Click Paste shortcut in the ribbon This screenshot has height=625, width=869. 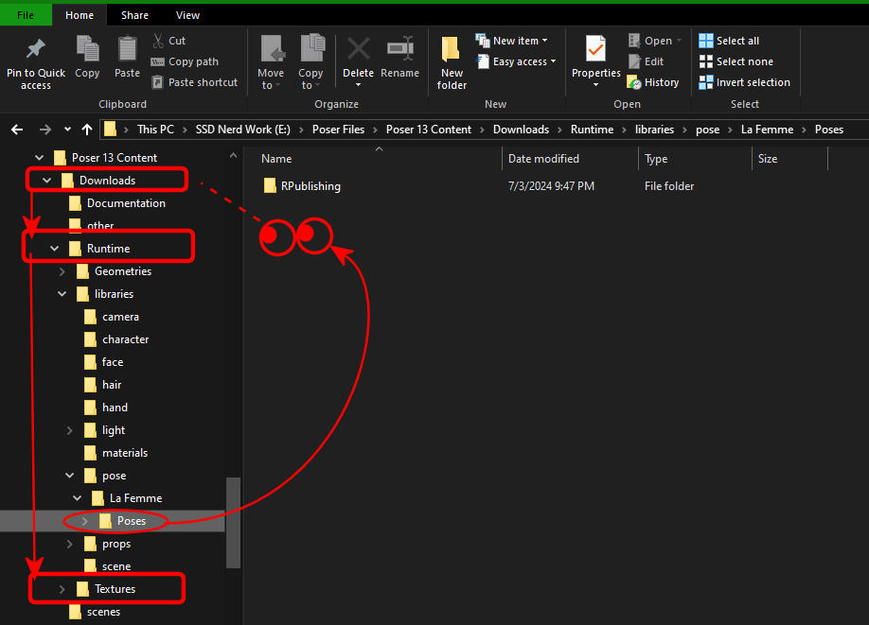(194, 82)
